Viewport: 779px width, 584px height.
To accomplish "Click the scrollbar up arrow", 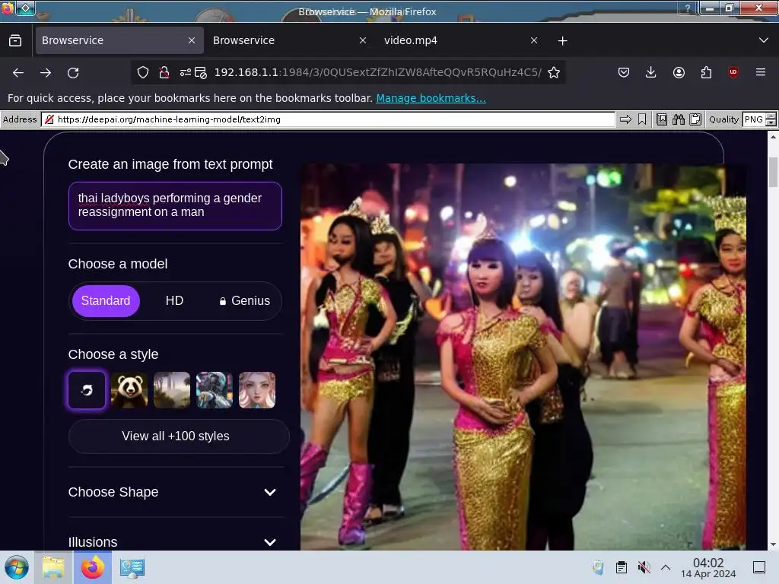I will 773,136.
